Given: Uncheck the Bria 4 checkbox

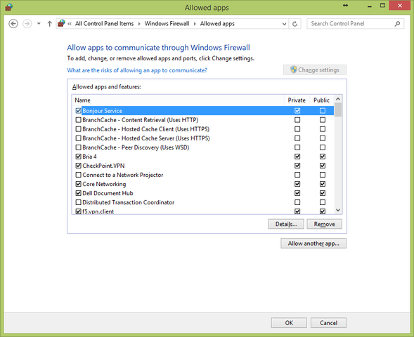Looking at the screenshot, I should point(78,157).
